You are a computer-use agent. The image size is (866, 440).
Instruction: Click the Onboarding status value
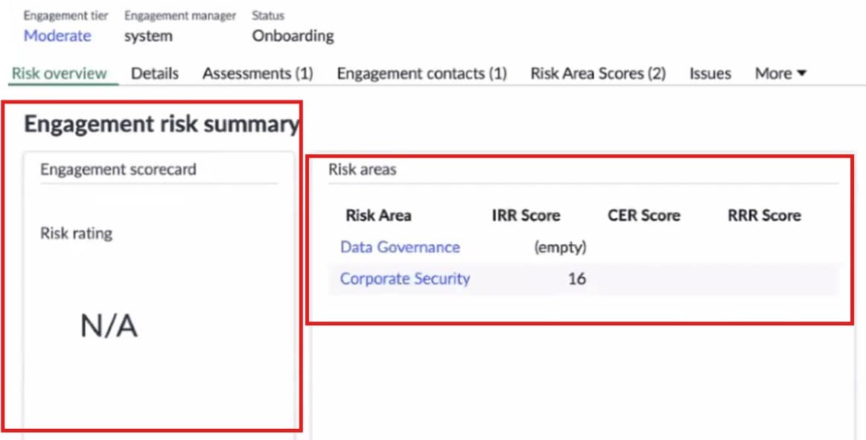[293, 36]
